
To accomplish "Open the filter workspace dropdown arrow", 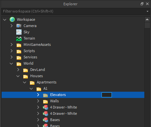I will click(x=147, y=11).
